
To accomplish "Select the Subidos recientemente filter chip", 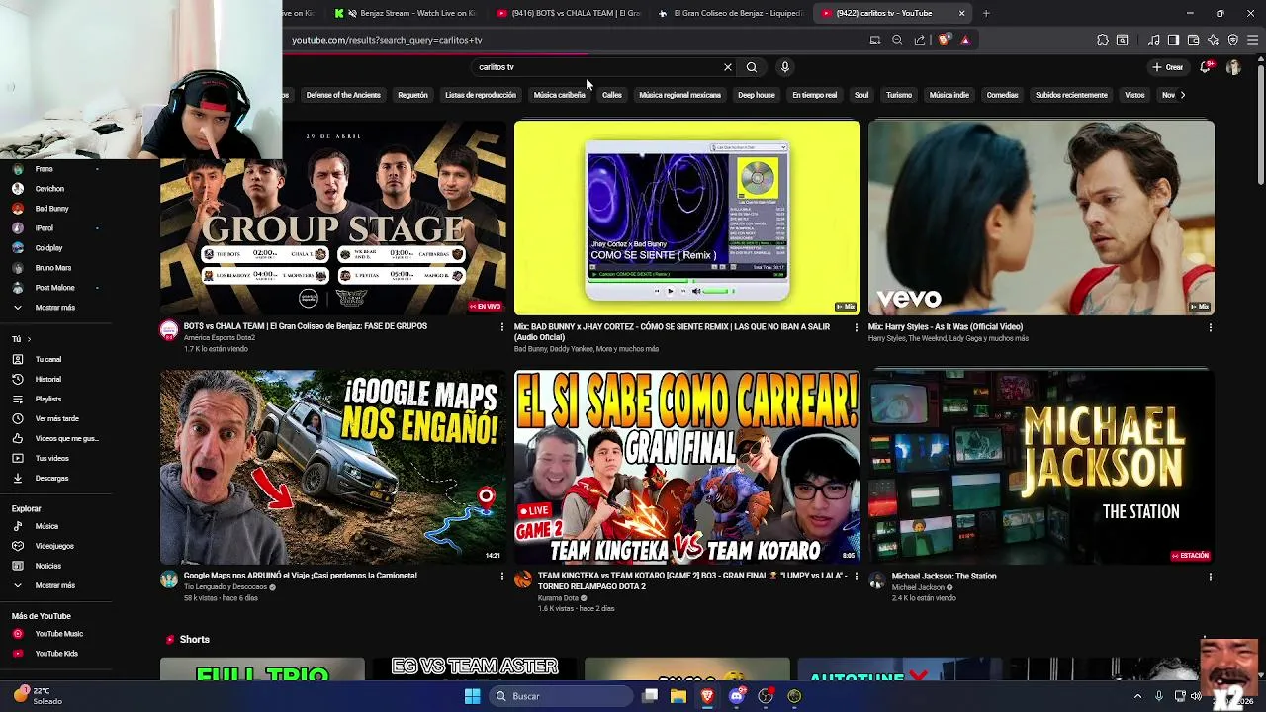I will pos(1071,95).
